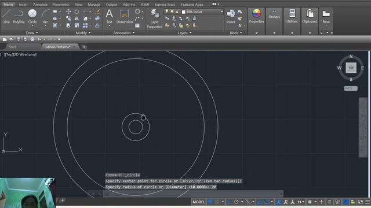Screen dimensions: 371x208
Task: Open Layer Properties manager
Action: [154, 19]
